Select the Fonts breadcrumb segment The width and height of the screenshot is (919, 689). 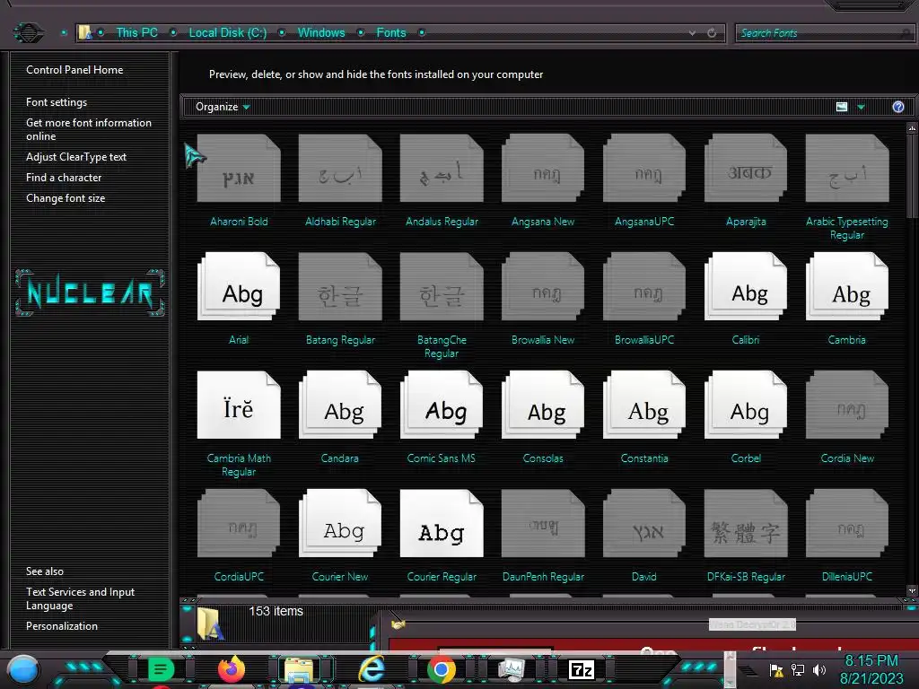click(x=391, y=33)
